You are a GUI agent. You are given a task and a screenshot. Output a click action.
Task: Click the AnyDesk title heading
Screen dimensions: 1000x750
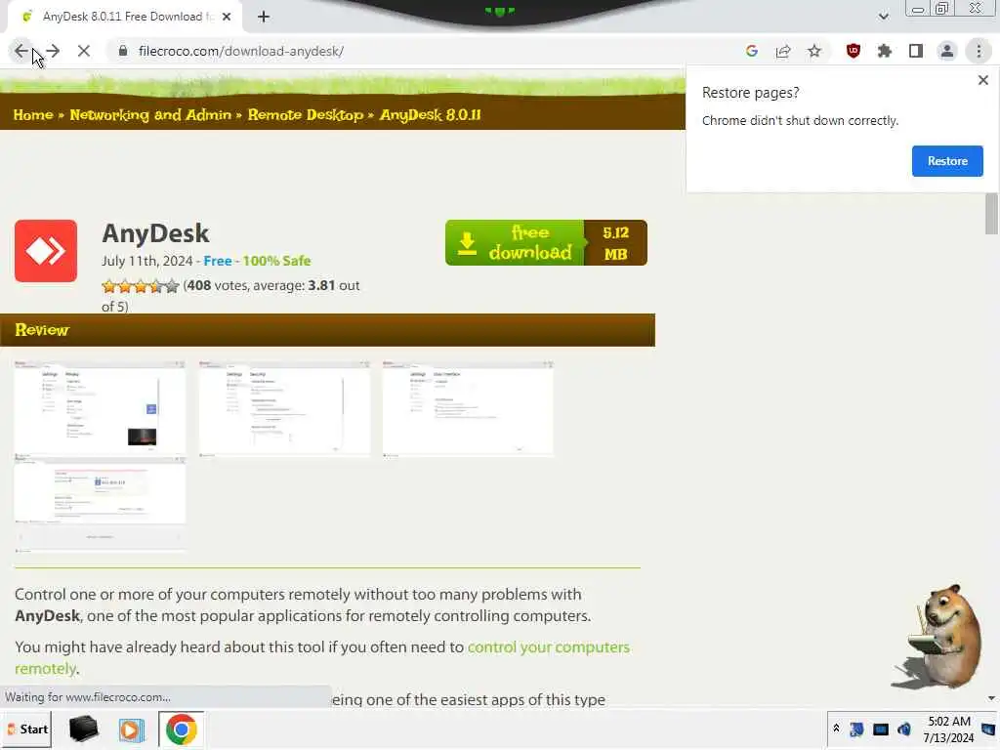tap(155, 233)
